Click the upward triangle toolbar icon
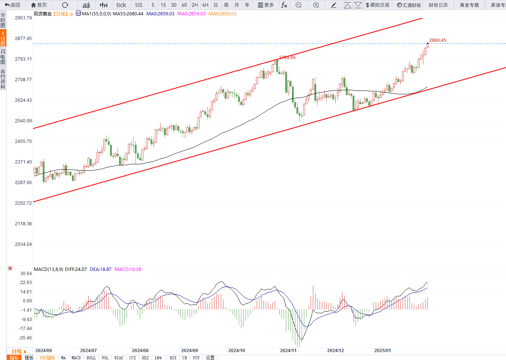Viewport: 506px width, 360px height. coord(347,5)
